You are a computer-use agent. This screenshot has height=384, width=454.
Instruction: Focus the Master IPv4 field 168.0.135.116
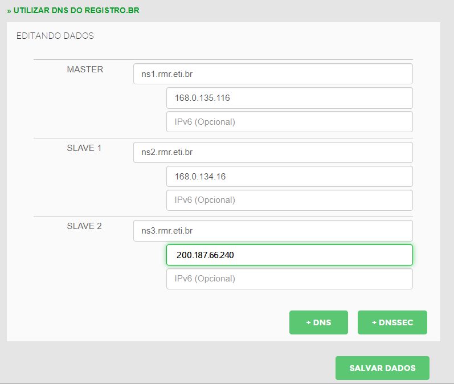coord(289,98)
